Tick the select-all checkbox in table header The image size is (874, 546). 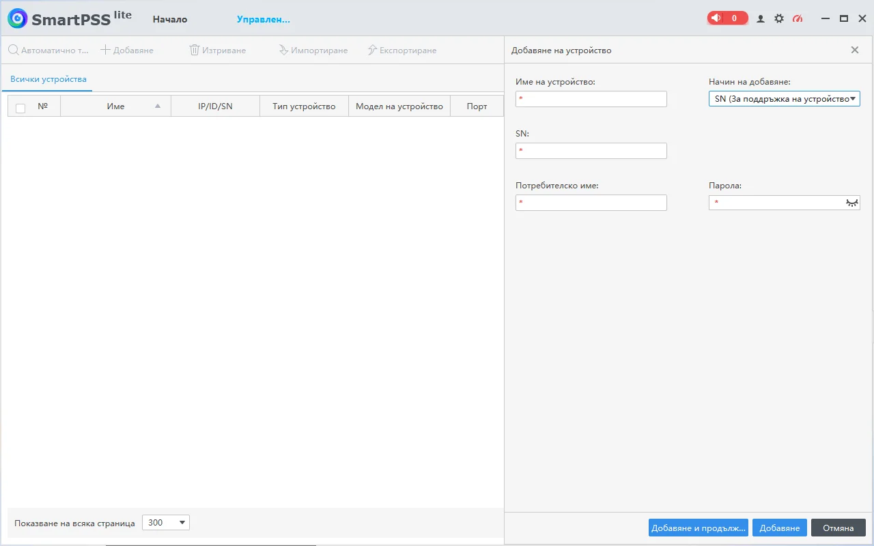point(20,108)
